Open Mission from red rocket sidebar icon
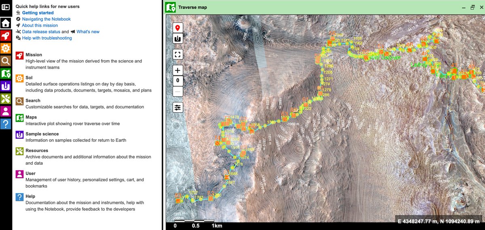The height and width of the screenshot is (230, 485). click(6, 36)
